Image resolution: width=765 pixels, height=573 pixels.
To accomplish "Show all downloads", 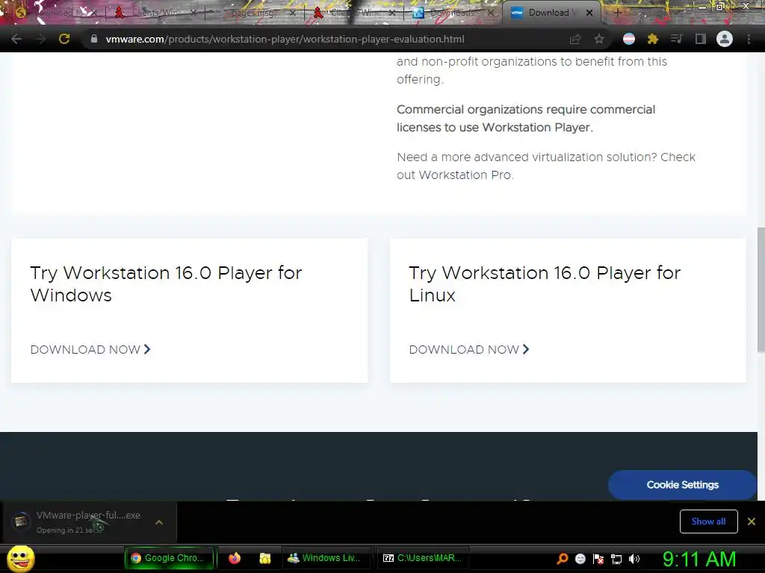I will point(708,522).
